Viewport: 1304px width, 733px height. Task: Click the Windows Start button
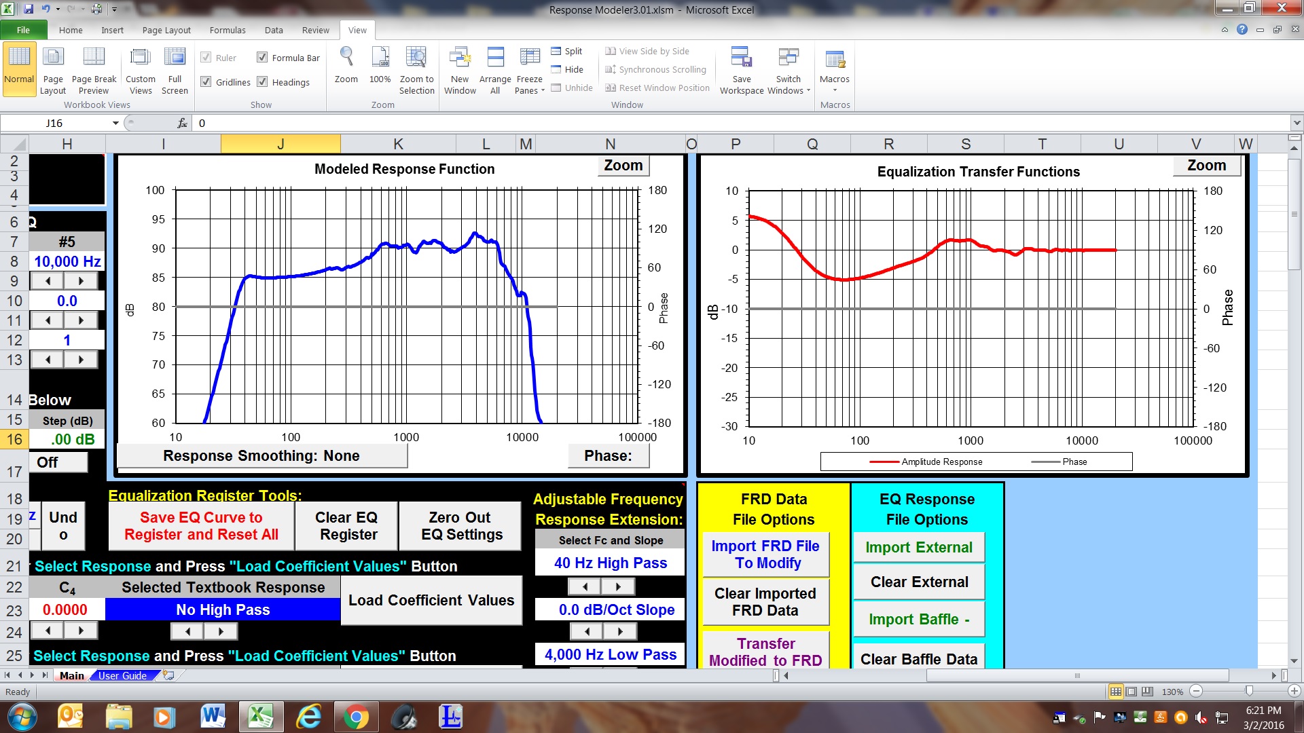22,717
